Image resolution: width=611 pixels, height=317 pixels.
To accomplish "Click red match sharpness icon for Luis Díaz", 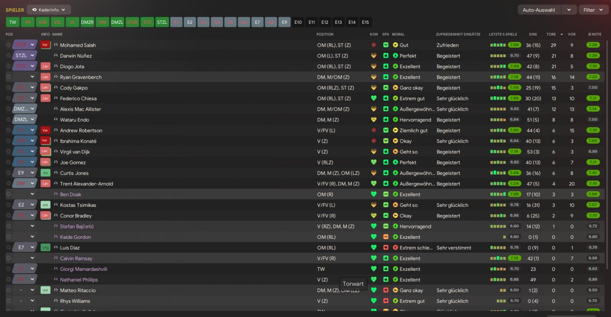I will (x=386, y=248).
